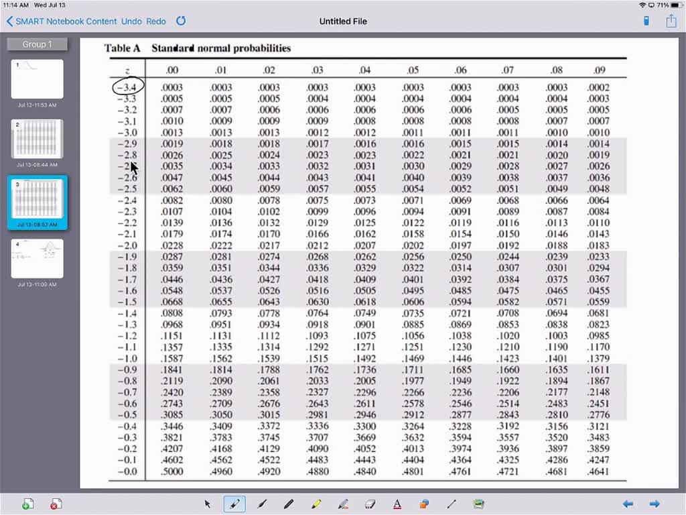The width and height of the screenshot is (686, 515).
Task: Select the Eraser tool
Action: 370,504
